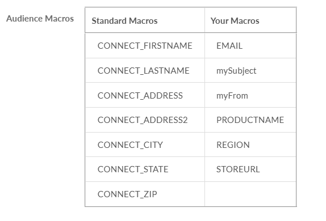Viewport: 326px width, 221px height.
Task: Click the empty area right of EMAIL text
Action: tap(269, 46)
